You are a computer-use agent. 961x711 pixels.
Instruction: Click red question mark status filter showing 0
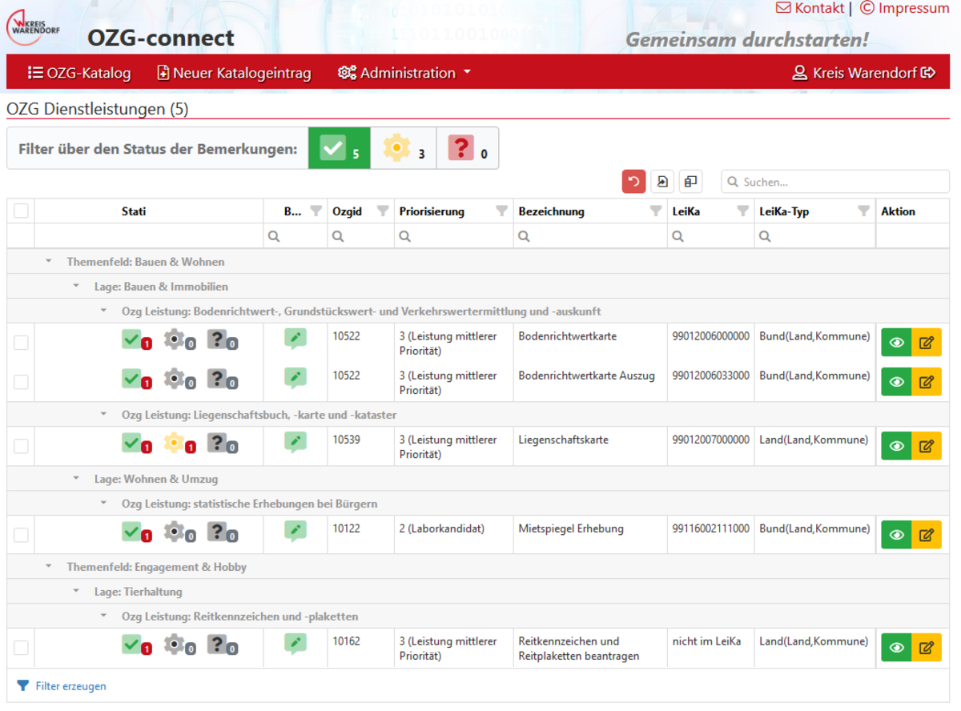[x=467, y=148]
